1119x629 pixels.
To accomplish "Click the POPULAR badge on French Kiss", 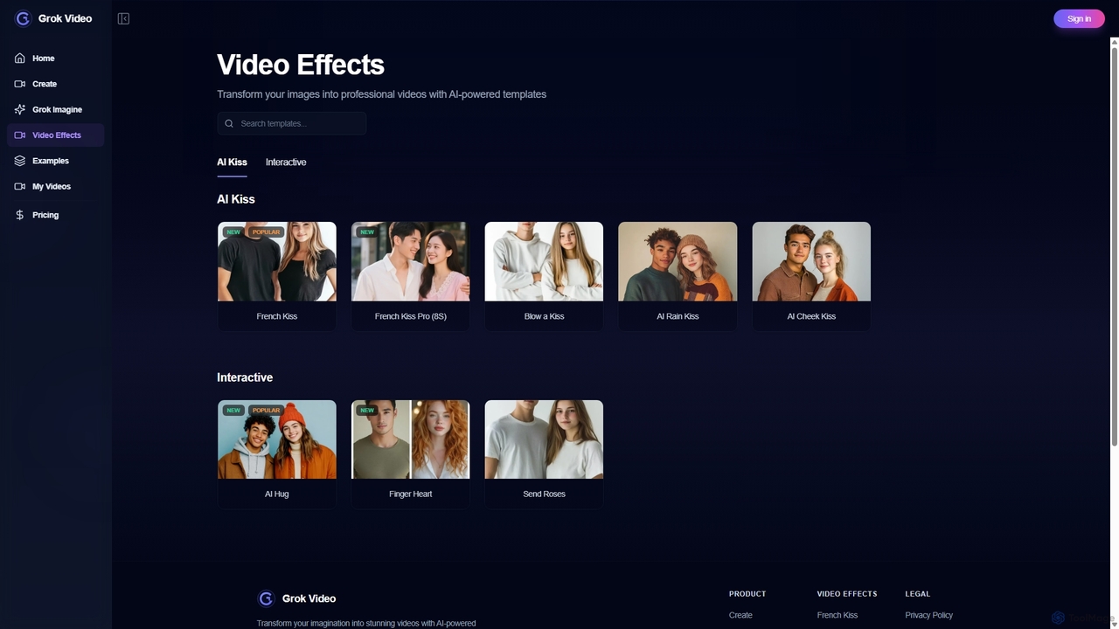I will pyautogui.click(x=266, y=232).
